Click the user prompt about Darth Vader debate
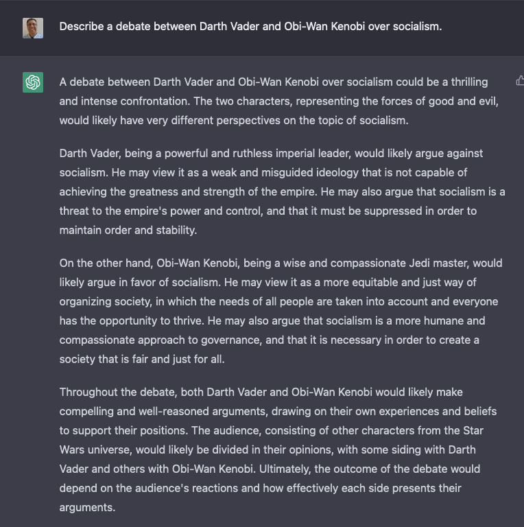The image size is (524, 527). 250,27
